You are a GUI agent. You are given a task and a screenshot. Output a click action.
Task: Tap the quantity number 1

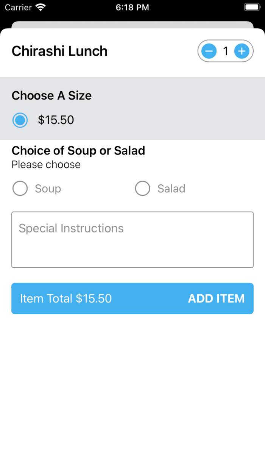[x=226, y=51]
